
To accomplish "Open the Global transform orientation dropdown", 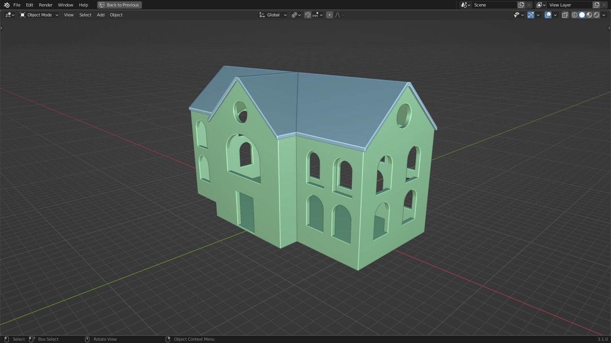I will coord(273,15).
